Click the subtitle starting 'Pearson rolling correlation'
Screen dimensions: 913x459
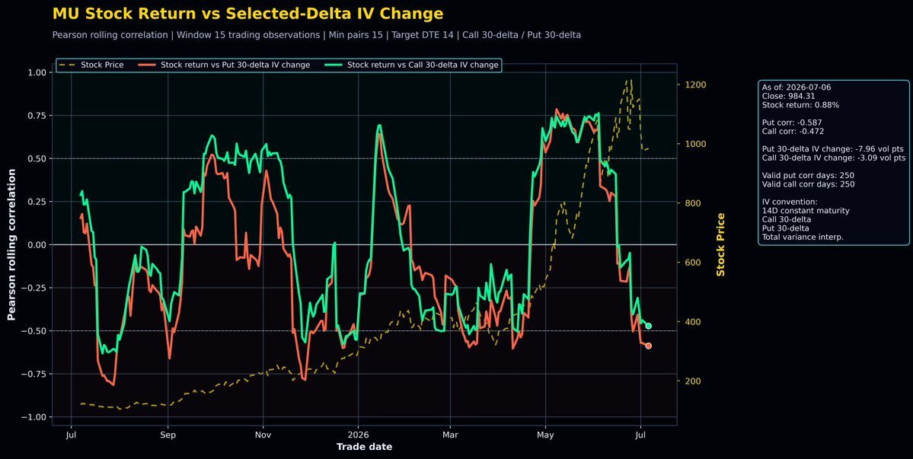click(x=316, y=35)
